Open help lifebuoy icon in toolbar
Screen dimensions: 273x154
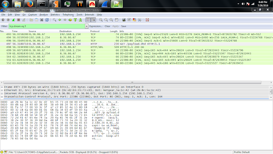click(x=147, y=20)
